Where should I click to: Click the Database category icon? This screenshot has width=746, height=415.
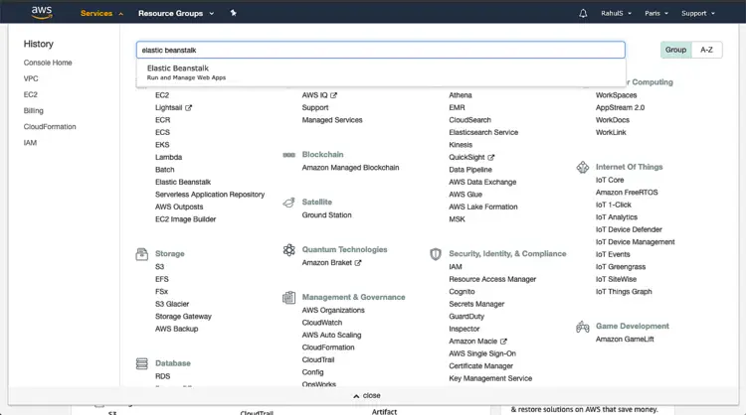click(x=142, y=364)
